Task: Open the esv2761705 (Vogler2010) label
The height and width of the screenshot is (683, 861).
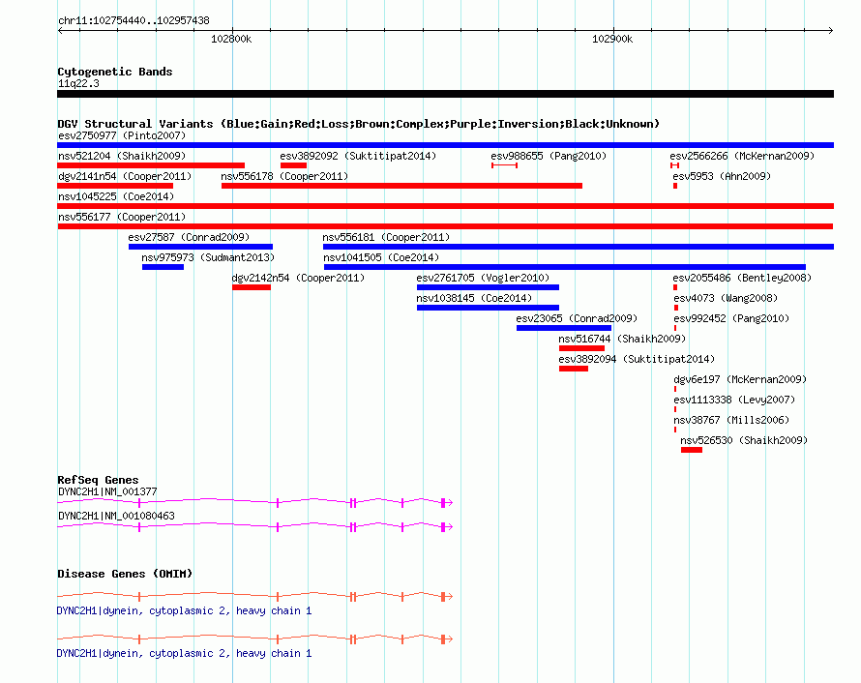Action: [x=483, y=278]
